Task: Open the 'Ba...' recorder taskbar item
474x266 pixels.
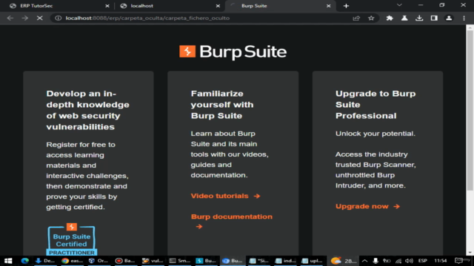Action: click(x=125, y=261)
